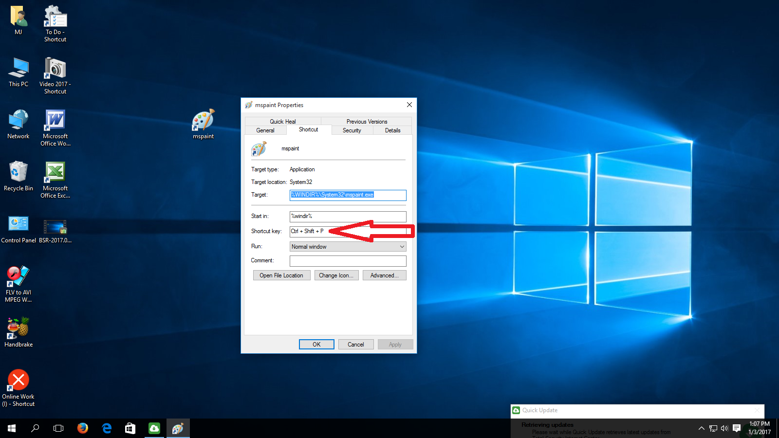
Task: Close the mspaint Properties dialog
Action: pyautogui.click(x=409, y=105)
